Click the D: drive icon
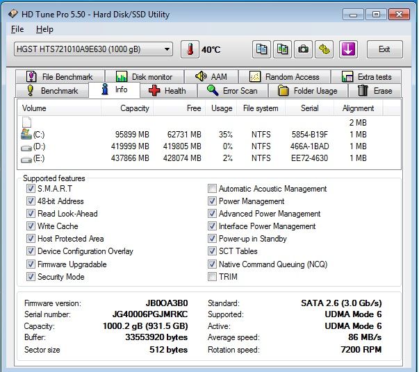The width and height of the screenshot is (419, 372). (x=26, y=147)
